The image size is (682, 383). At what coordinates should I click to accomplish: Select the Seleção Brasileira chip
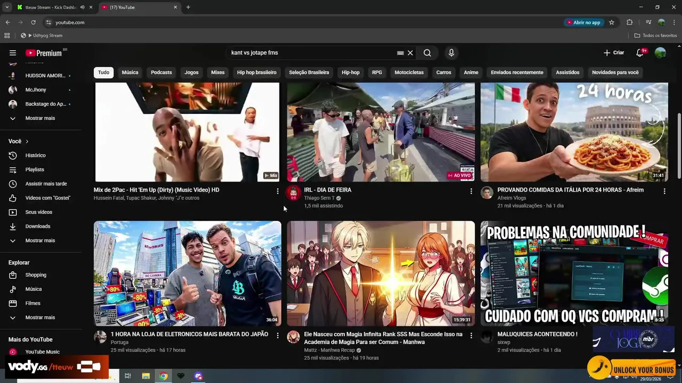click(309, 72)
